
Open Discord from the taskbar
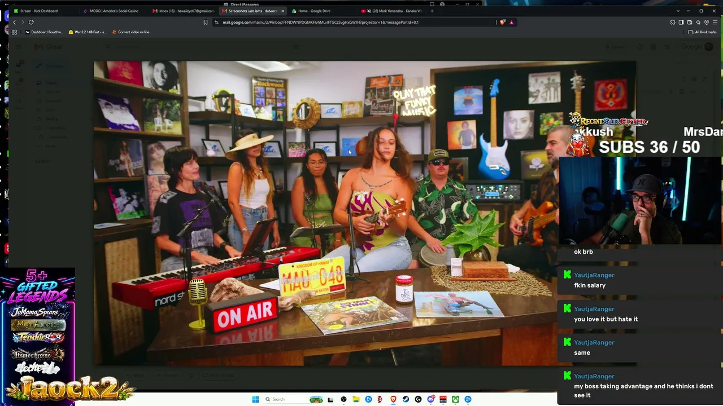[430, 399]
